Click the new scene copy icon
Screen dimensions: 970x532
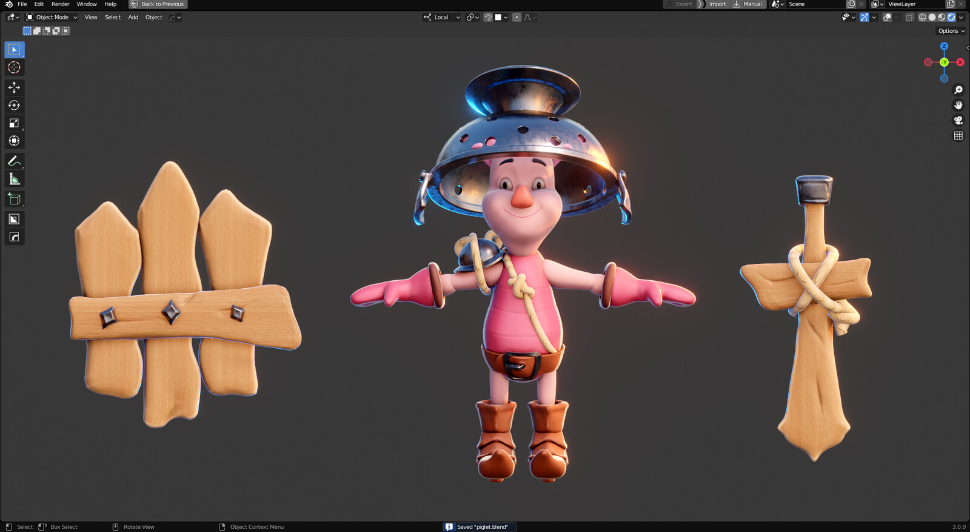coord(851,4)
